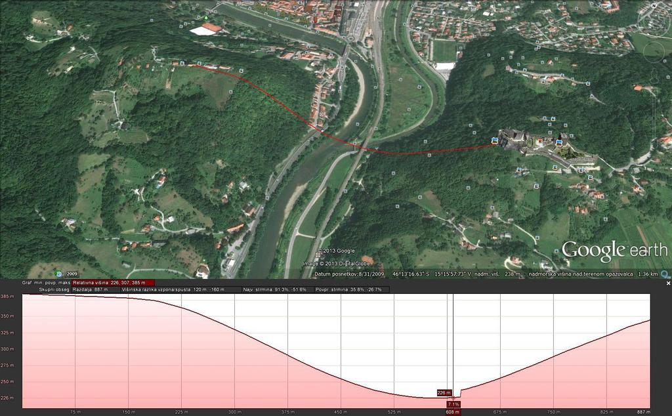This screenshot has width=672, height=416.
Task: Click the 300 m label on the elevation axis
Action: pos(7,348)
